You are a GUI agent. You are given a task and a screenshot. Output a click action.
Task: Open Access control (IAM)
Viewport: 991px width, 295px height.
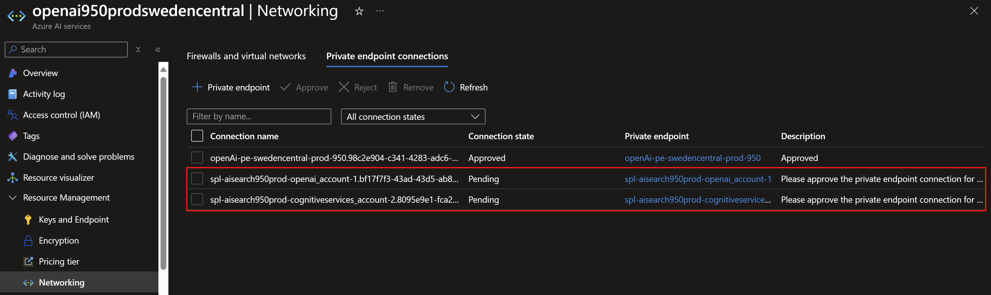[61, 115]
